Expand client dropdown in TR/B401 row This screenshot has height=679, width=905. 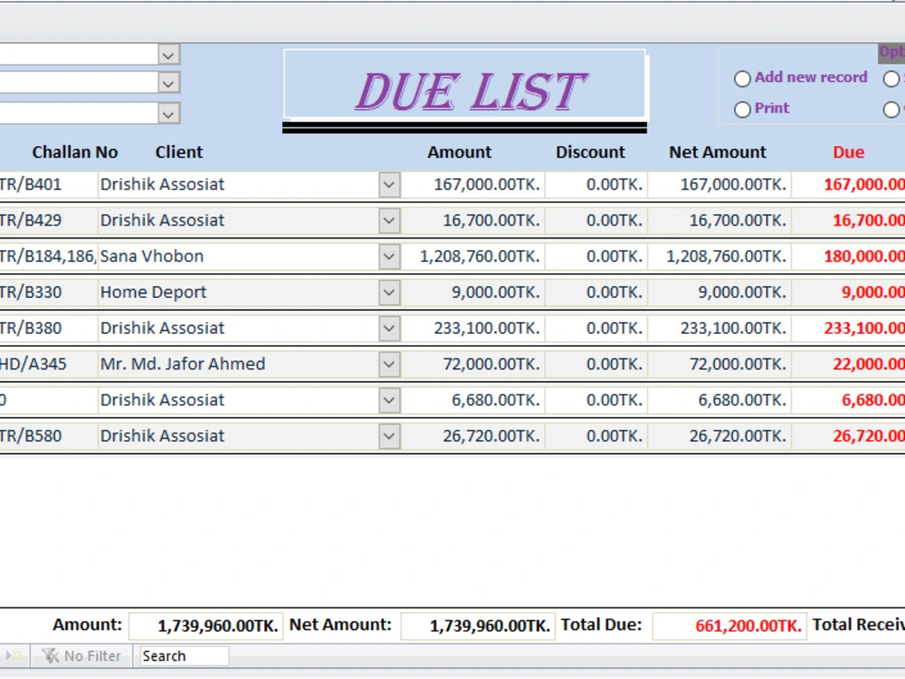point(389,185)
